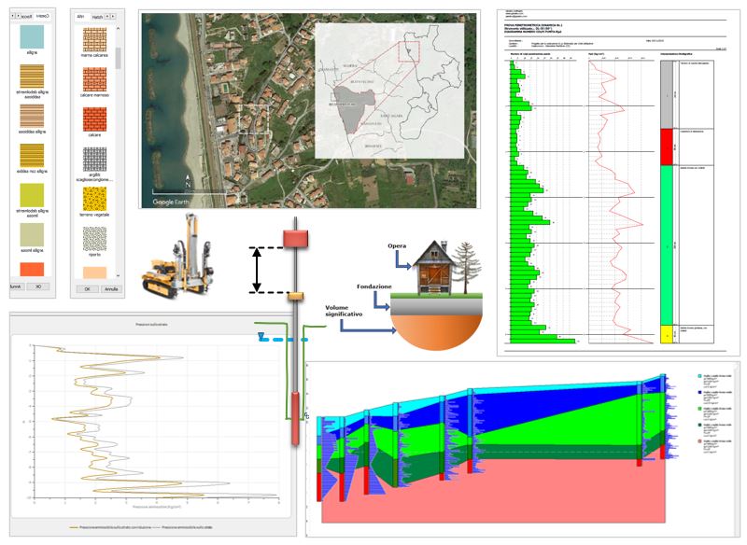Select the olive yellow soil swatch
This screenshot has width=747, height=545.
pos(32,195)
